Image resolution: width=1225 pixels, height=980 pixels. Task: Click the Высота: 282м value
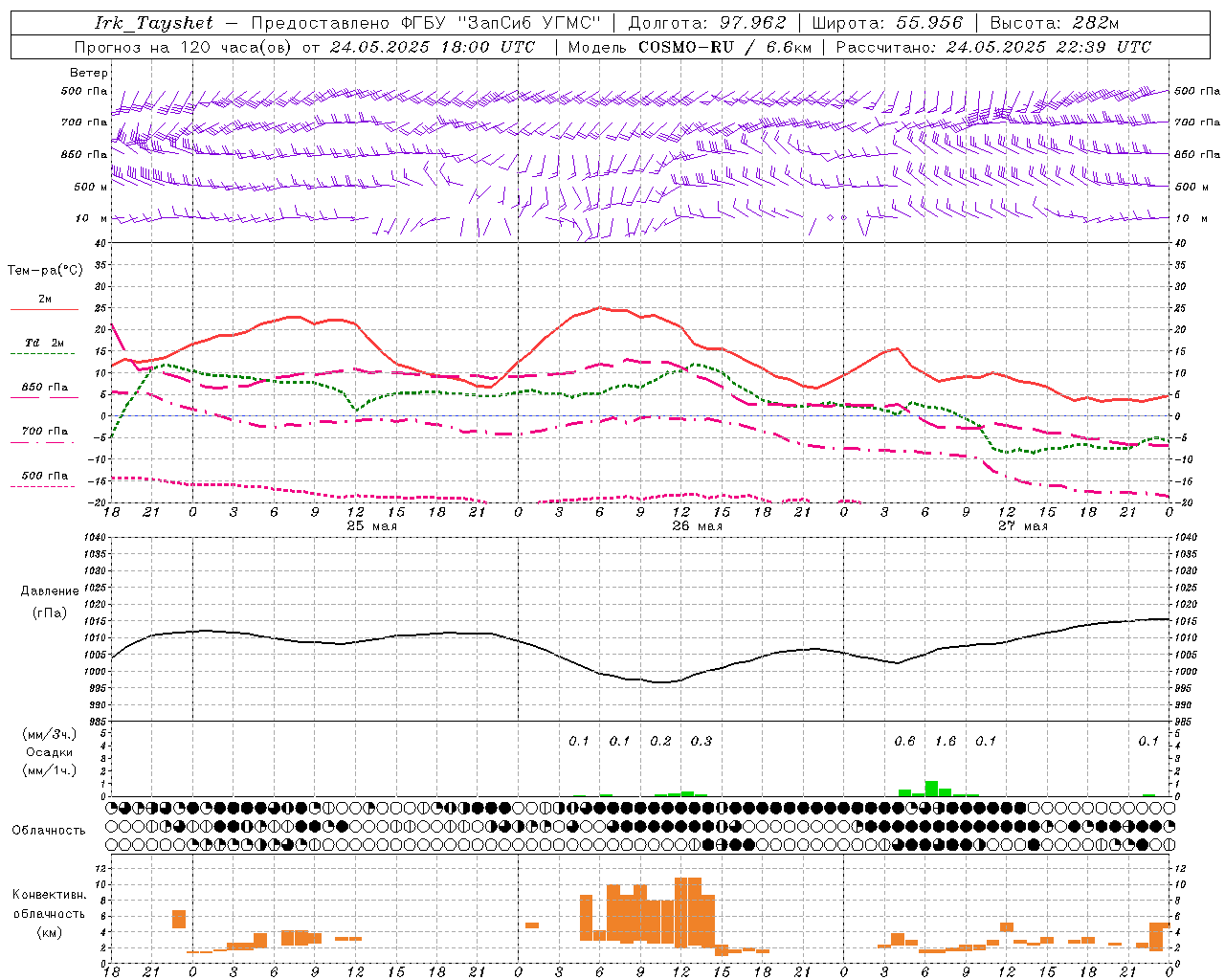[x=1054, y=23]
